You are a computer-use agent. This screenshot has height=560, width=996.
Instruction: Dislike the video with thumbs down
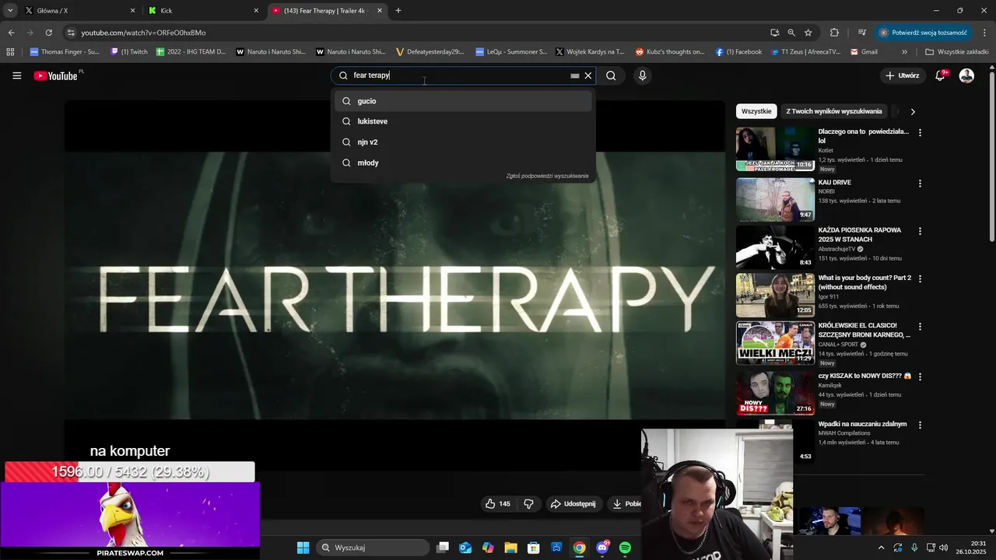(529, 504)
